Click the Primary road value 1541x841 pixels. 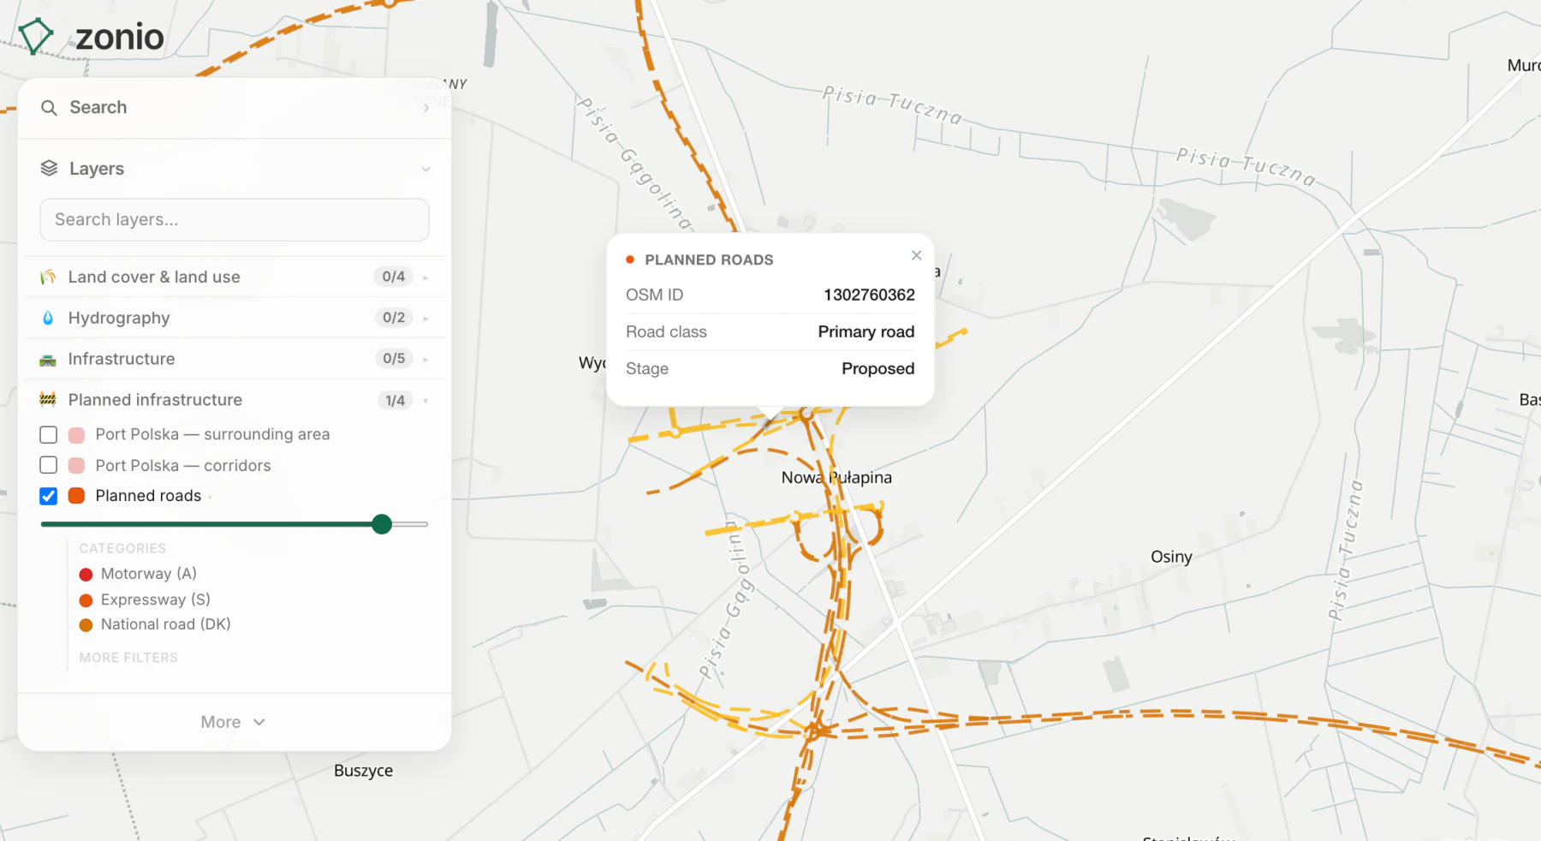866,331
